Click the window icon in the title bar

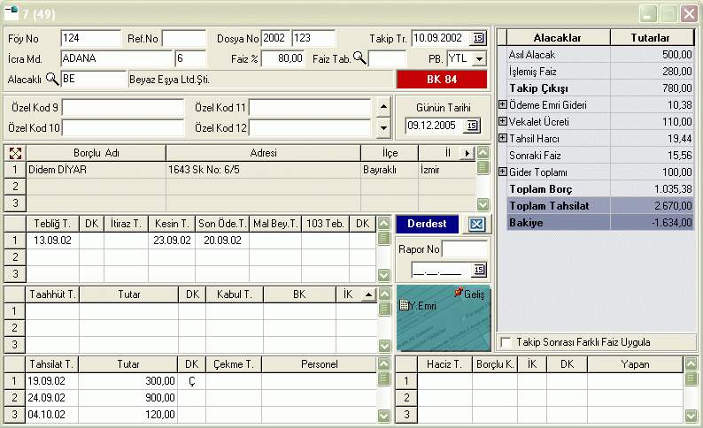(12, 13)
